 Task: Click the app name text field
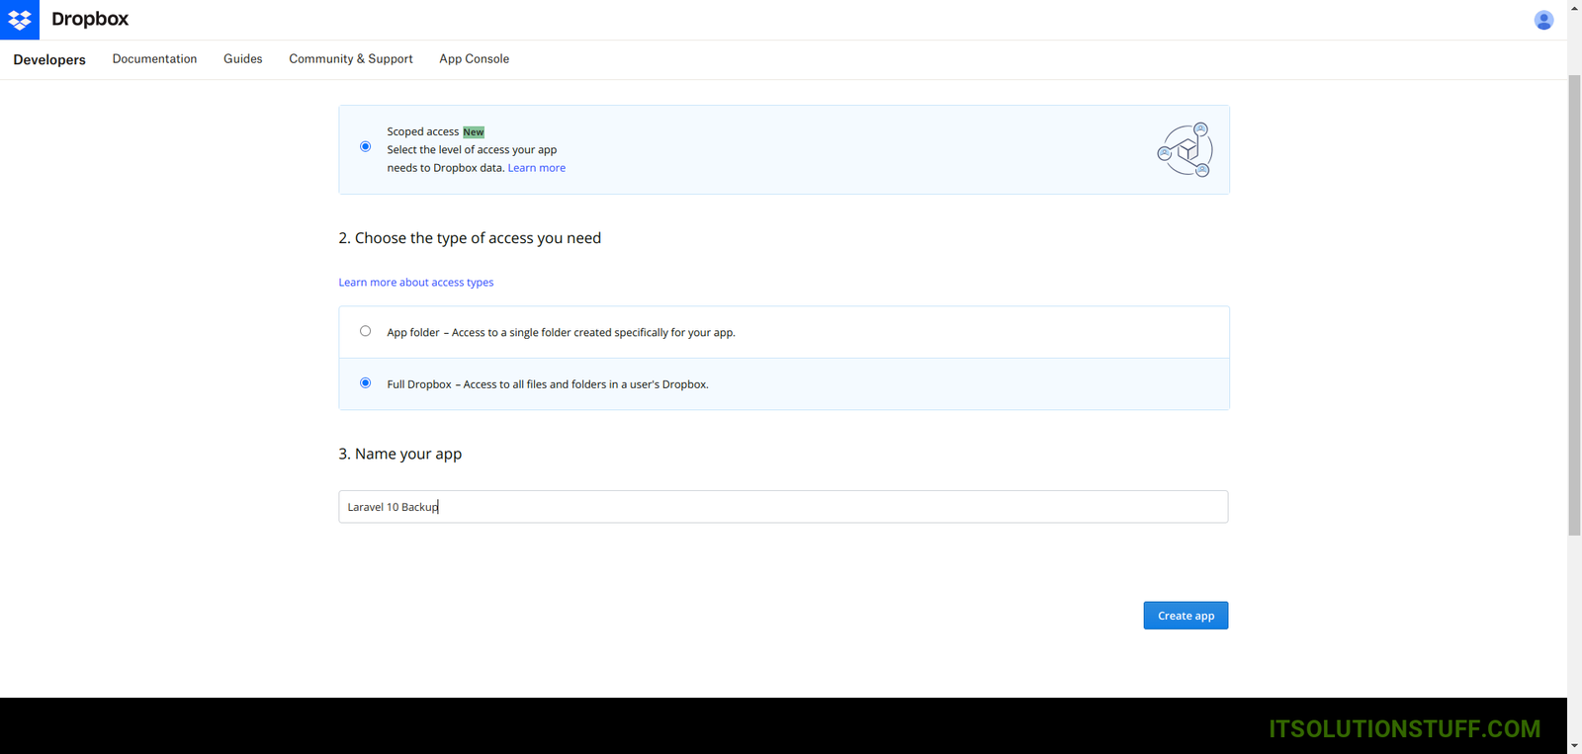click(782, 507)
